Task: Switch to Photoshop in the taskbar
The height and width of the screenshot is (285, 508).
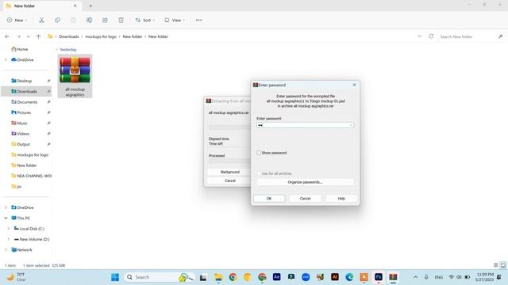Action: click(379, 277)
